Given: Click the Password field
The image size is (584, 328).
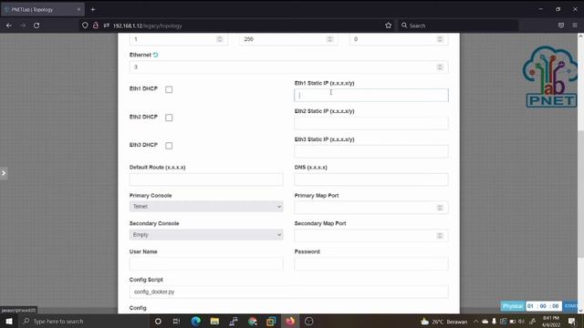Looking at the screenshot, I should 371,263.
